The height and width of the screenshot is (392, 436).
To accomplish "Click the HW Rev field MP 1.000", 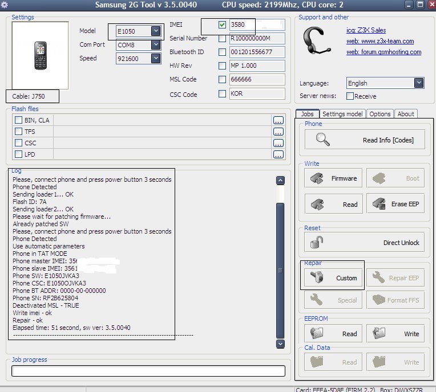I will 257,66.
